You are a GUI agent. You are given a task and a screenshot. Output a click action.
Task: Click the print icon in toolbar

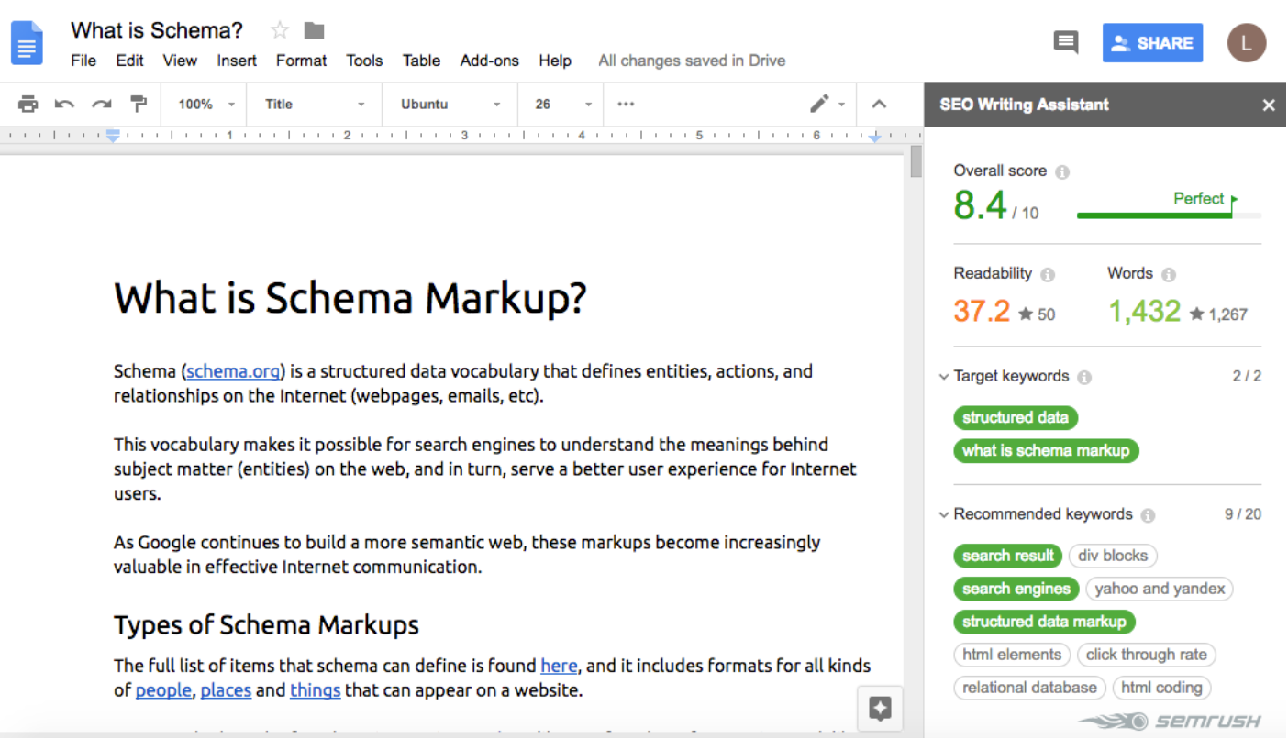pyautogui.click(x=28, y=105)
